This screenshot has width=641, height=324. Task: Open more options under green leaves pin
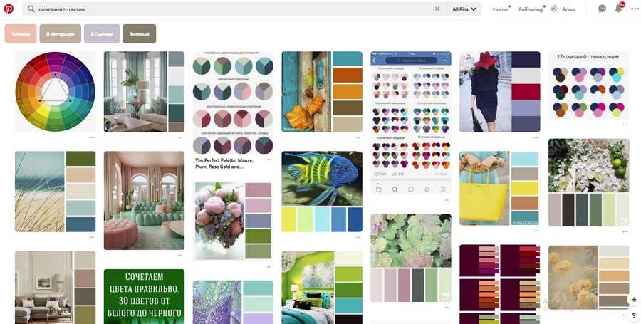[x=447, y=307]
